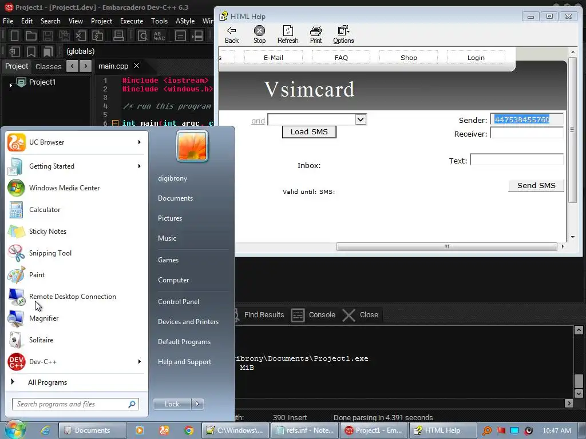This screenshot has width=586, height=439.
Task: Open shutdown options arrow beside Lock
Action: click(x=197, y=404)
